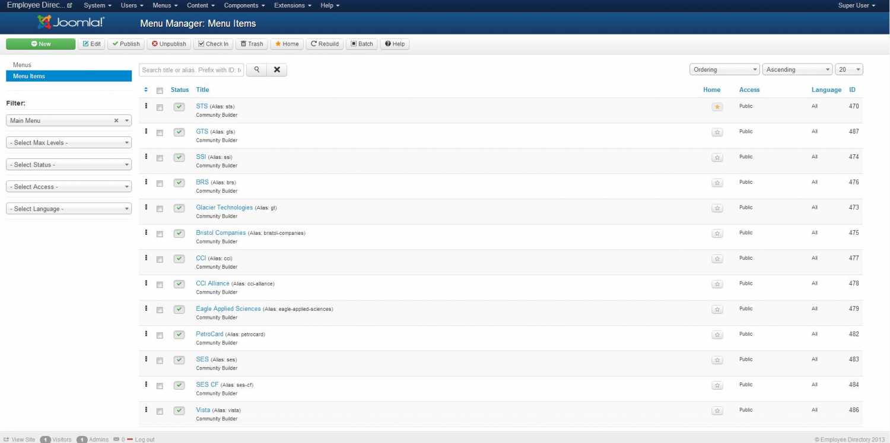Open the Select Access dropdown

[69, 186]
